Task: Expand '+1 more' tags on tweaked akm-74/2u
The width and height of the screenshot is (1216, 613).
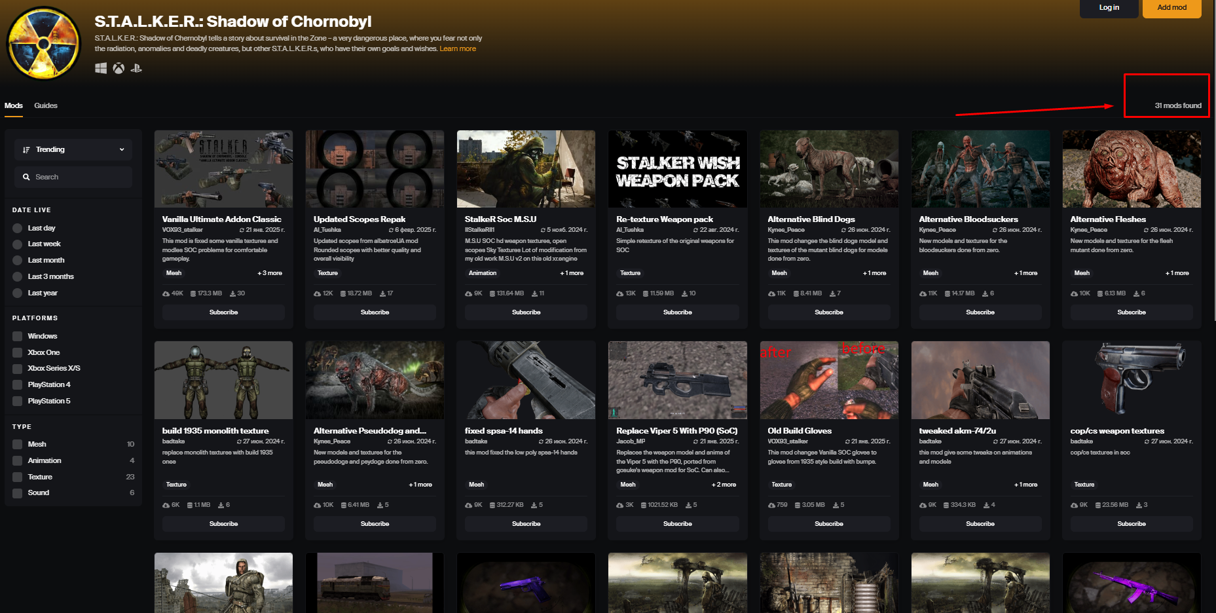Action: pos(1025,485)
